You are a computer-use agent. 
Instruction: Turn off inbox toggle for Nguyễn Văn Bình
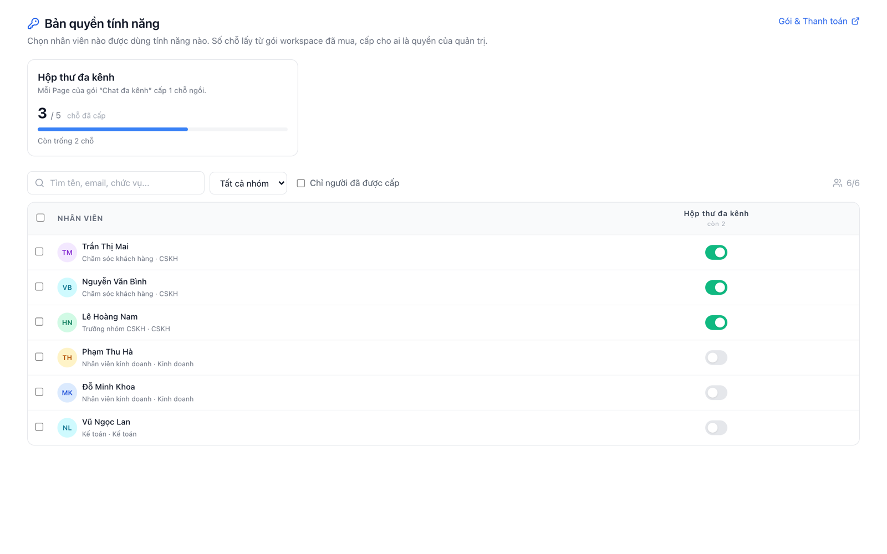pos(716,287)
